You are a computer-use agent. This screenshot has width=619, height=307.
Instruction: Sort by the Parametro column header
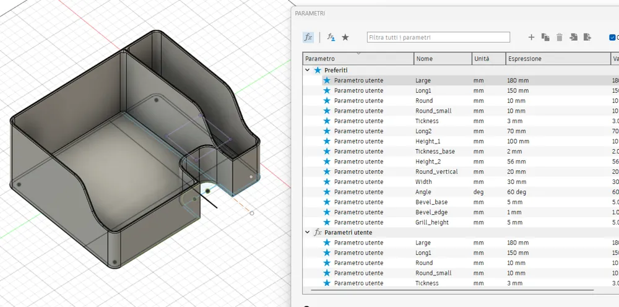pos(358,59)
